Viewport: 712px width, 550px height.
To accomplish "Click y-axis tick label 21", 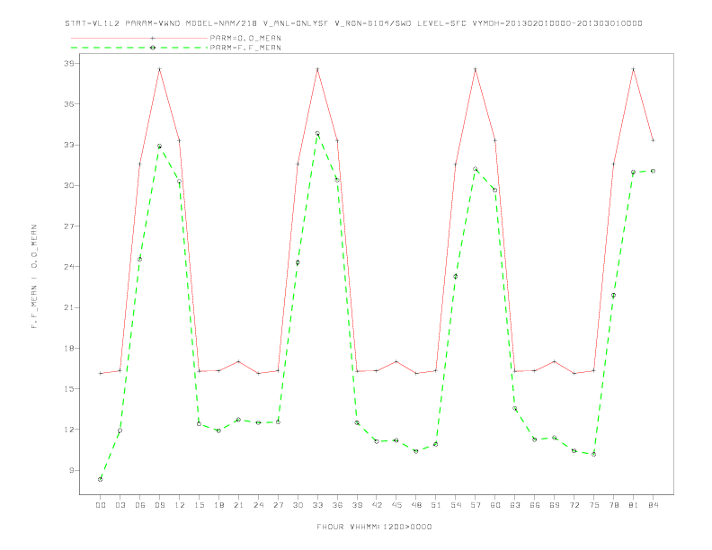I will point(69,307).
